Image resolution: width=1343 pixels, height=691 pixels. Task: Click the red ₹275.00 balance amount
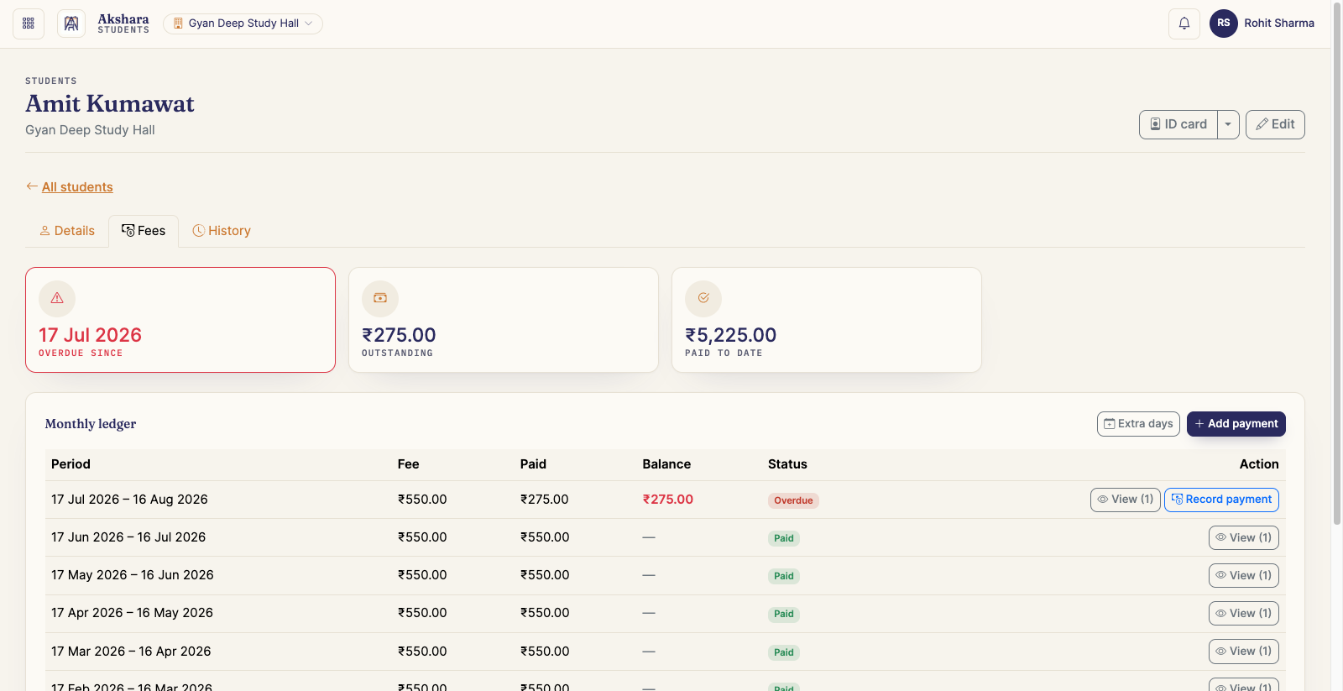point(668,500)
